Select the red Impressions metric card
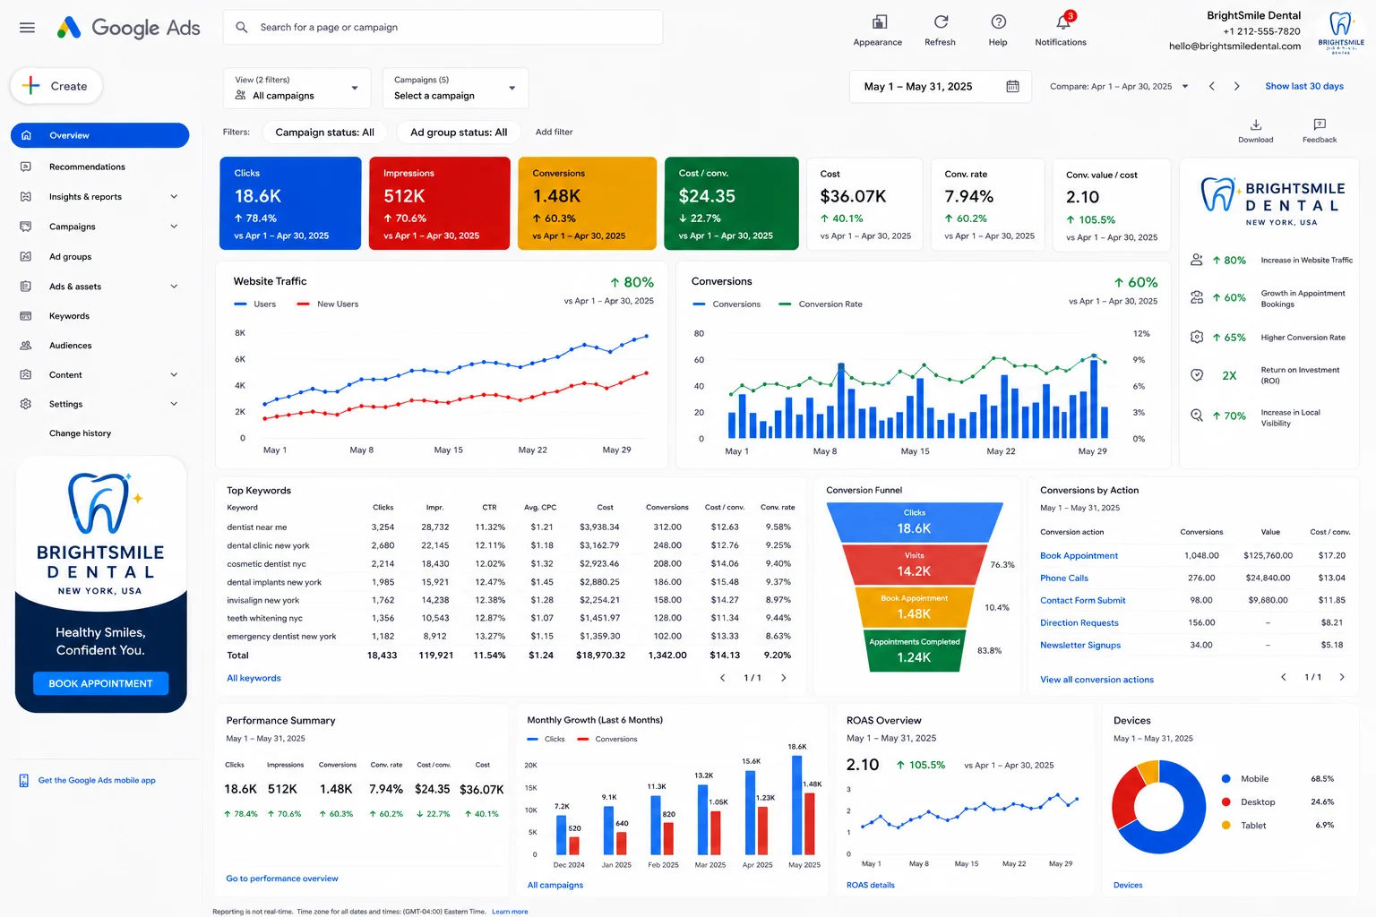This screenshot has height=917, width=1376. 440,203
